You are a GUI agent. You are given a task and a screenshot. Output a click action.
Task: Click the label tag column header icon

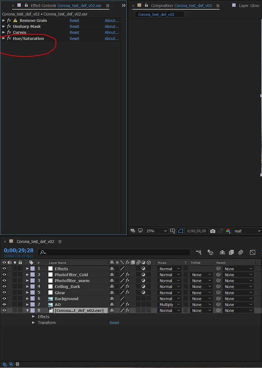coord(31,262)
